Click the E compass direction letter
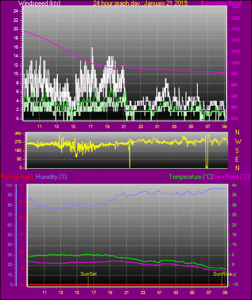This screenshot has width=252, height=300. [237, 159]
